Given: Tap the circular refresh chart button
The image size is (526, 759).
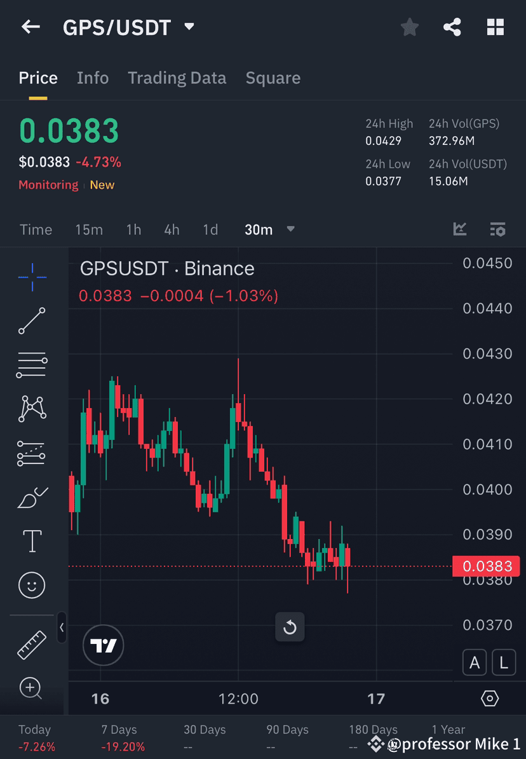Looking at the screenshot, I should coord(290,627).
